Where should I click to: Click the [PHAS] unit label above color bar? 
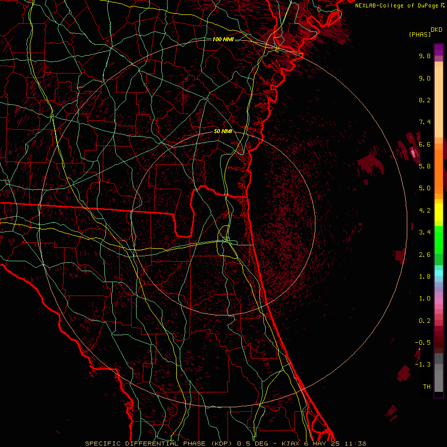click(420, 34)
